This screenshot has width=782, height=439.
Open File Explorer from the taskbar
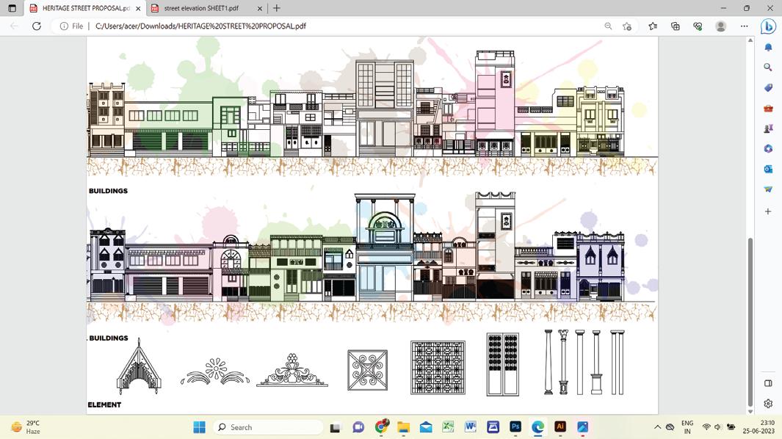click(403, 427)
